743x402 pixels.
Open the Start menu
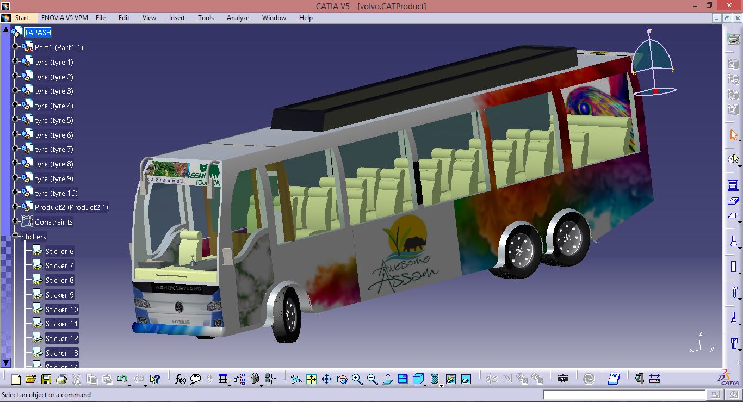[22, 18]
